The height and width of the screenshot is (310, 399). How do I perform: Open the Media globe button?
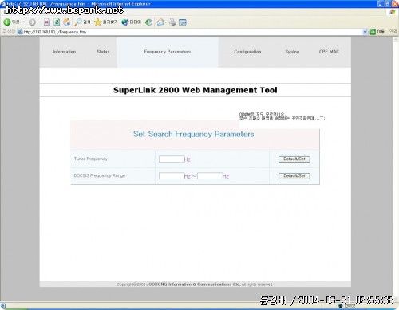[x=131, y=22]
